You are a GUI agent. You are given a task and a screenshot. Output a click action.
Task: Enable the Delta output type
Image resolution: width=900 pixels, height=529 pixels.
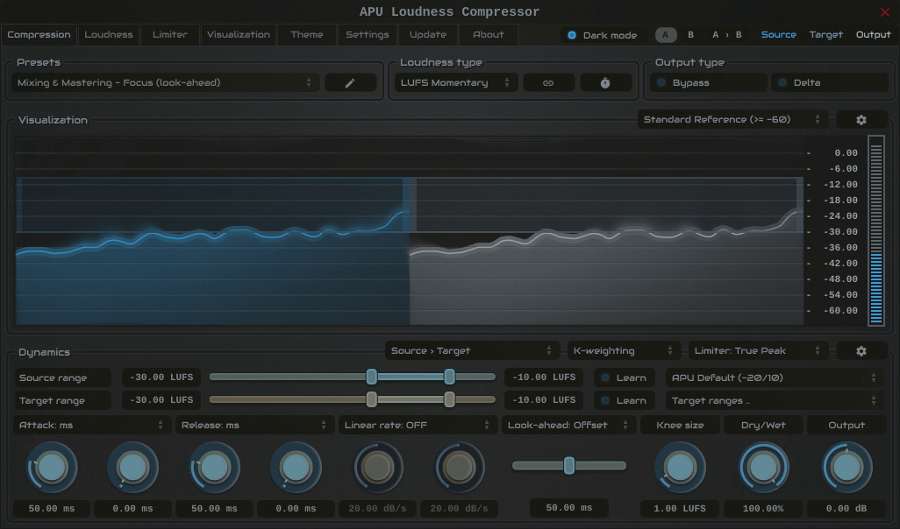[x=830, y=83]
